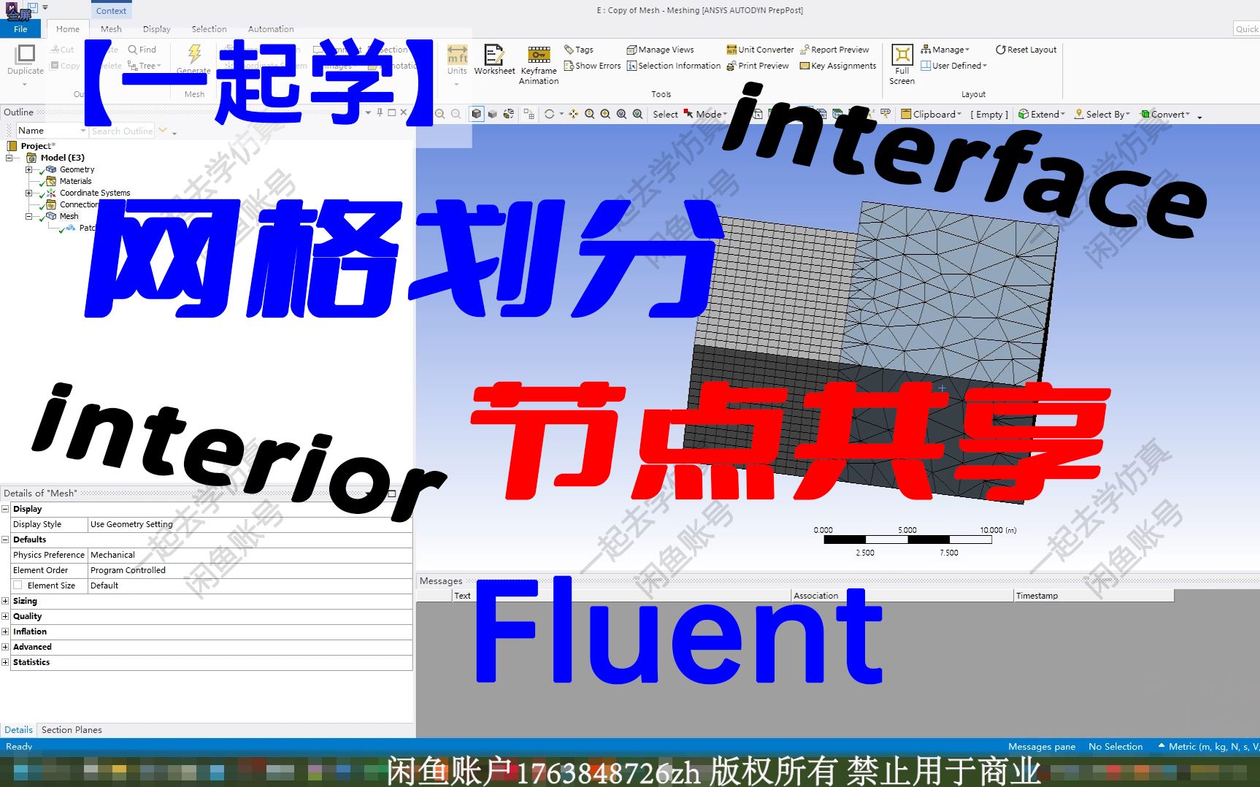1260x787 pixels.
Task: Open the Context tab
Action: (111, 11)
